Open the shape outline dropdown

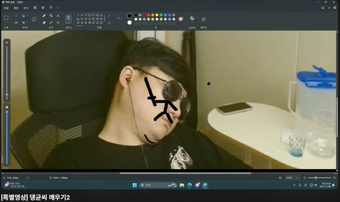[x=113, y=16]
